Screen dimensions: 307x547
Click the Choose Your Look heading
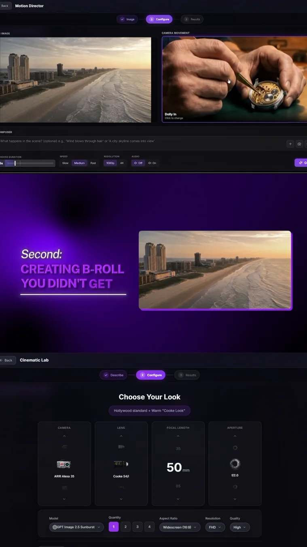[149, 397]
